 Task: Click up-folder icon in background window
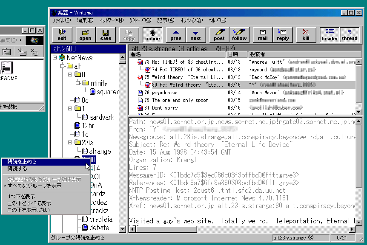coord(6,52)
